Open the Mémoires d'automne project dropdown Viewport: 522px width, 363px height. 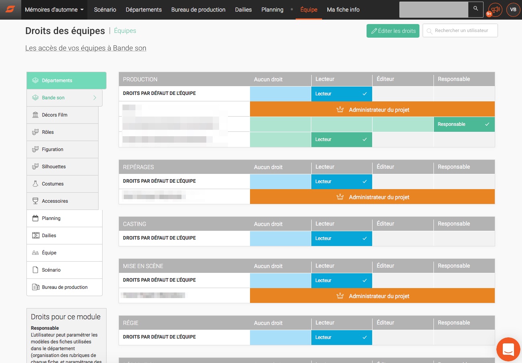[54, 10]
